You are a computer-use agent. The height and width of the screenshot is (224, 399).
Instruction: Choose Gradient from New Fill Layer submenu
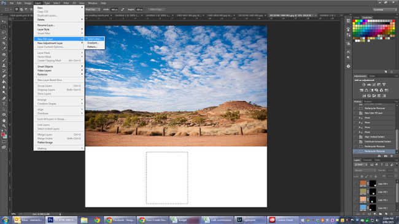(x=95, y=43)
